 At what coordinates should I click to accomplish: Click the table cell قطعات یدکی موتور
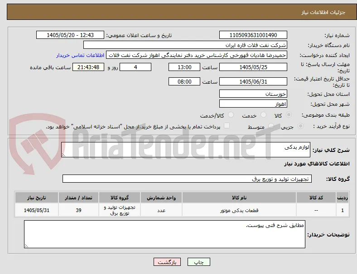click(239, 210)
